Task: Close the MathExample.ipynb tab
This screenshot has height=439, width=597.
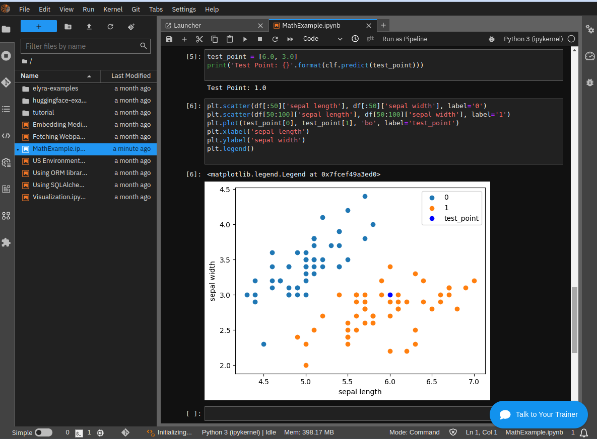Action: 369,26
